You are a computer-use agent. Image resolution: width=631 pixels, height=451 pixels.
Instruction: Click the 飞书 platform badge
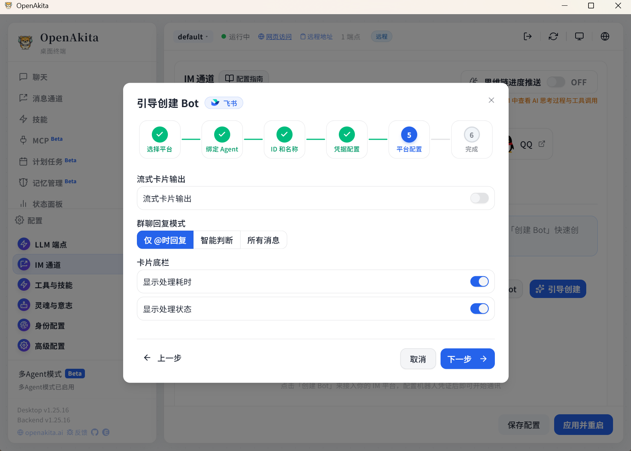[224, 103]
